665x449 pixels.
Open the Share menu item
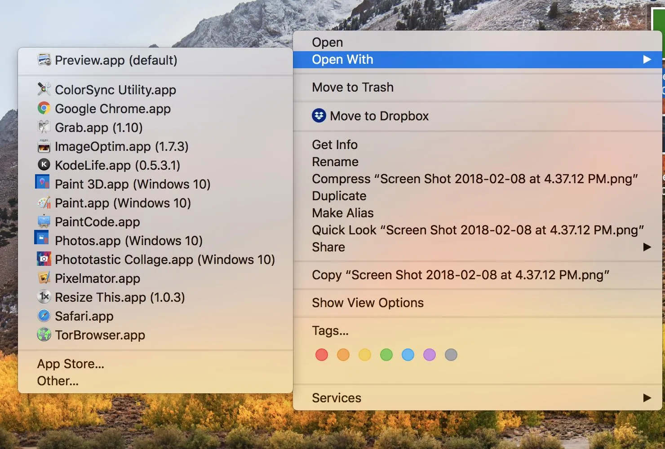tap(478, 247)
